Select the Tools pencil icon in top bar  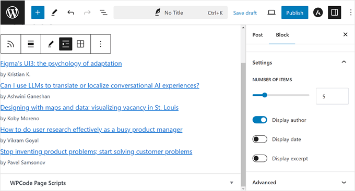(54, 12)
